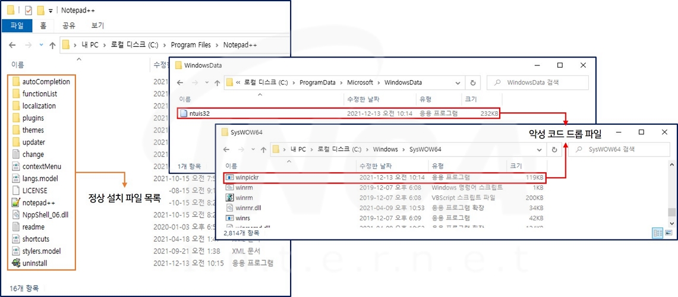
Task: Open quick access toolbar dropdown in Notepad++ window
Action: click(51, 10)
